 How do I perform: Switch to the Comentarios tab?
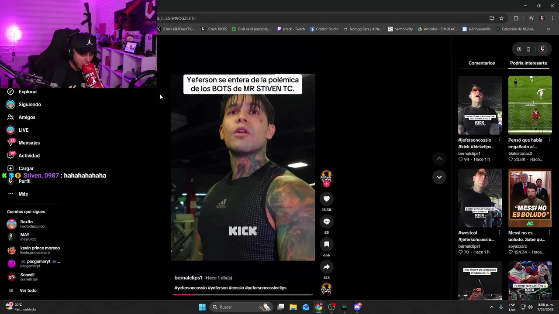click(482, 63)
